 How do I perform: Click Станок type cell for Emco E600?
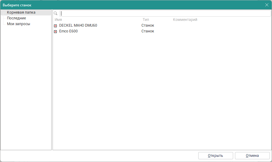[148, 31]
